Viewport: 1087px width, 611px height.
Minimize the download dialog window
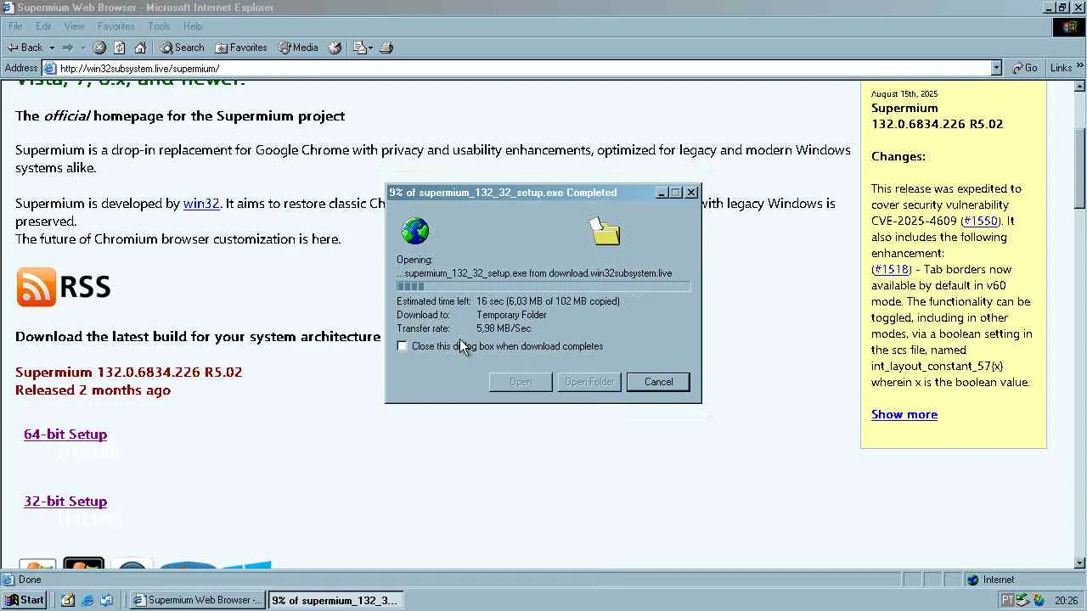point(662,193)
